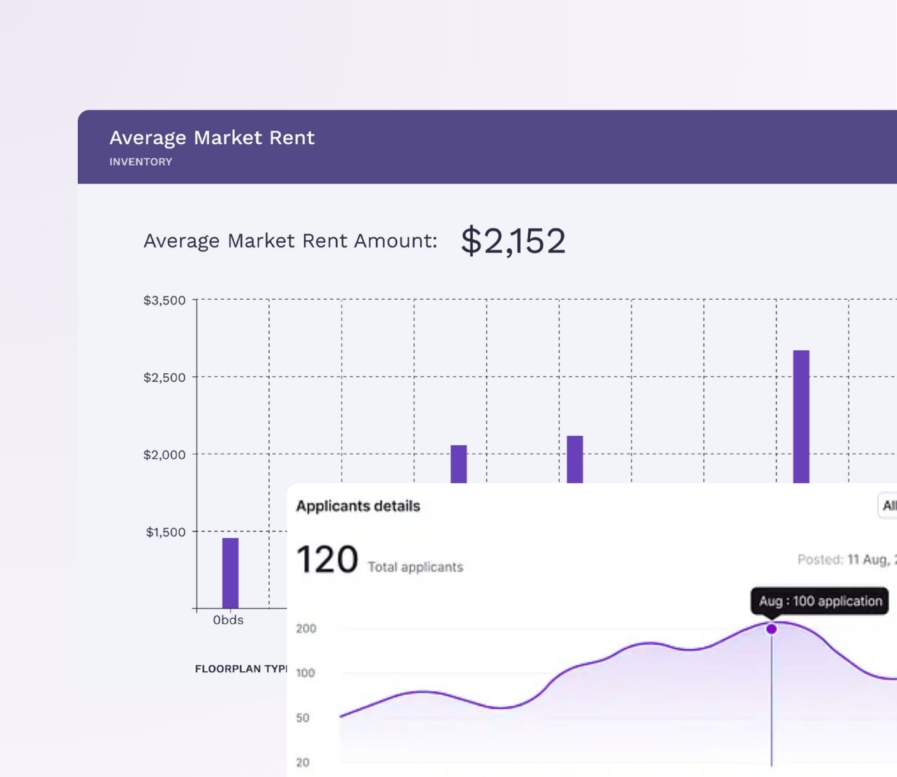897x777 pixels.
Task: Click the 'Aug : 100 application' tooltip
Action: (x=820, y=601)
